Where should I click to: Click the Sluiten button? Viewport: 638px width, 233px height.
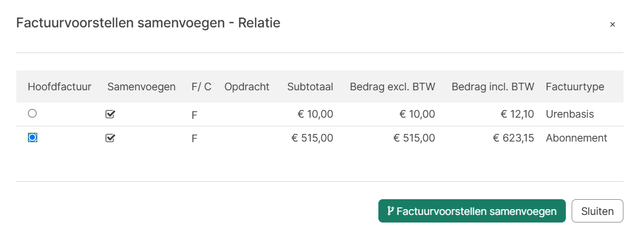point(597,211)
